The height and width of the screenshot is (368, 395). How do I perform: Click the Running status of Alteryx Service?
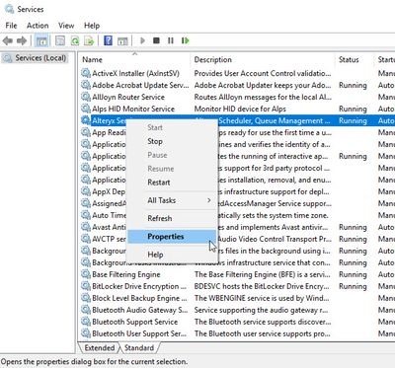[x=353, y=120]
